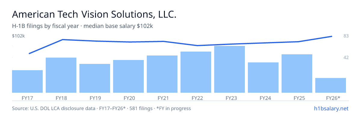Viewport: 361px width, 120px height.
Task: Select the FY24 filings bar
Action: coord(263,77)
